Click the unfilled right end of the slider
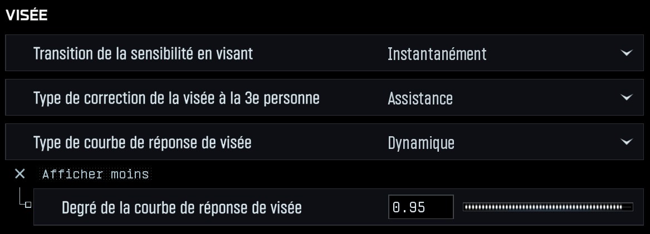 tap(628, 207)
